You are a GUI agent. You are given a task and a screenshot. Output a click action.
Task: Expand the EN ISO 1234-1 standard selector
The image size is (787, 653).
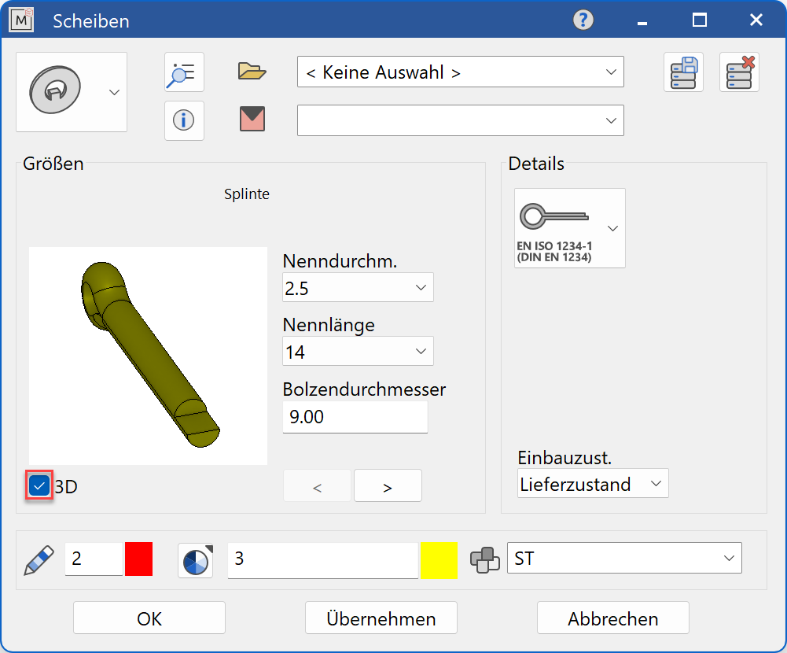[570, 228]
